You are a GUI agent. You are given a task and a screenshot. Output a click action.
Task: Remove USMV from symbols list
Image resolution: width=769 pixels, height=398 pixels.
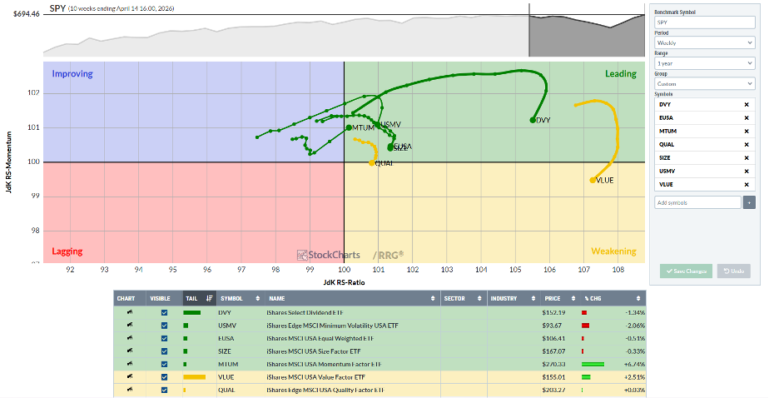click(x=747, y=172)
